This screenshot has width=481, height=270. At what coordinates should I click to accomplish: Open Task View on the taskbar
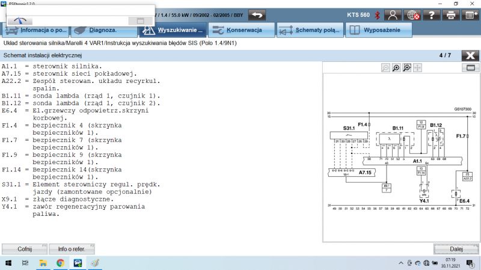(25, 263)
